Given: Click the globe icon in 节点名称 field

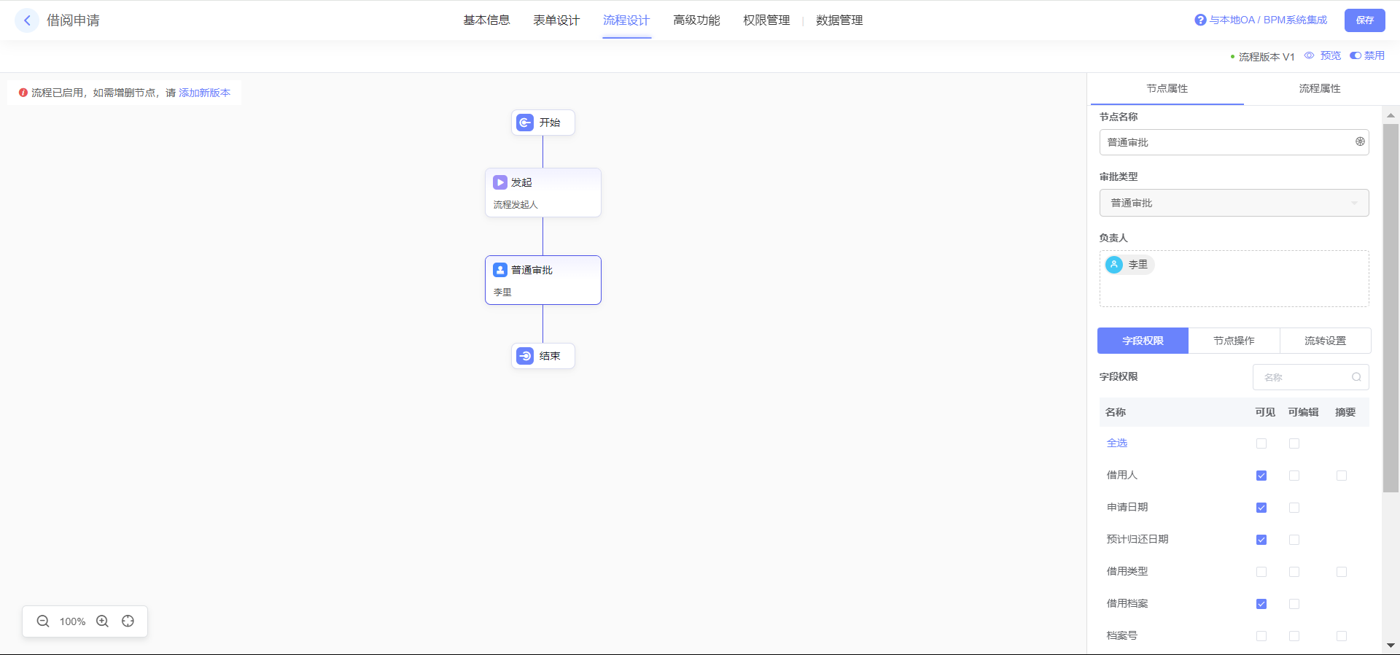Looking at the screenshot, I should [1360, 142].
